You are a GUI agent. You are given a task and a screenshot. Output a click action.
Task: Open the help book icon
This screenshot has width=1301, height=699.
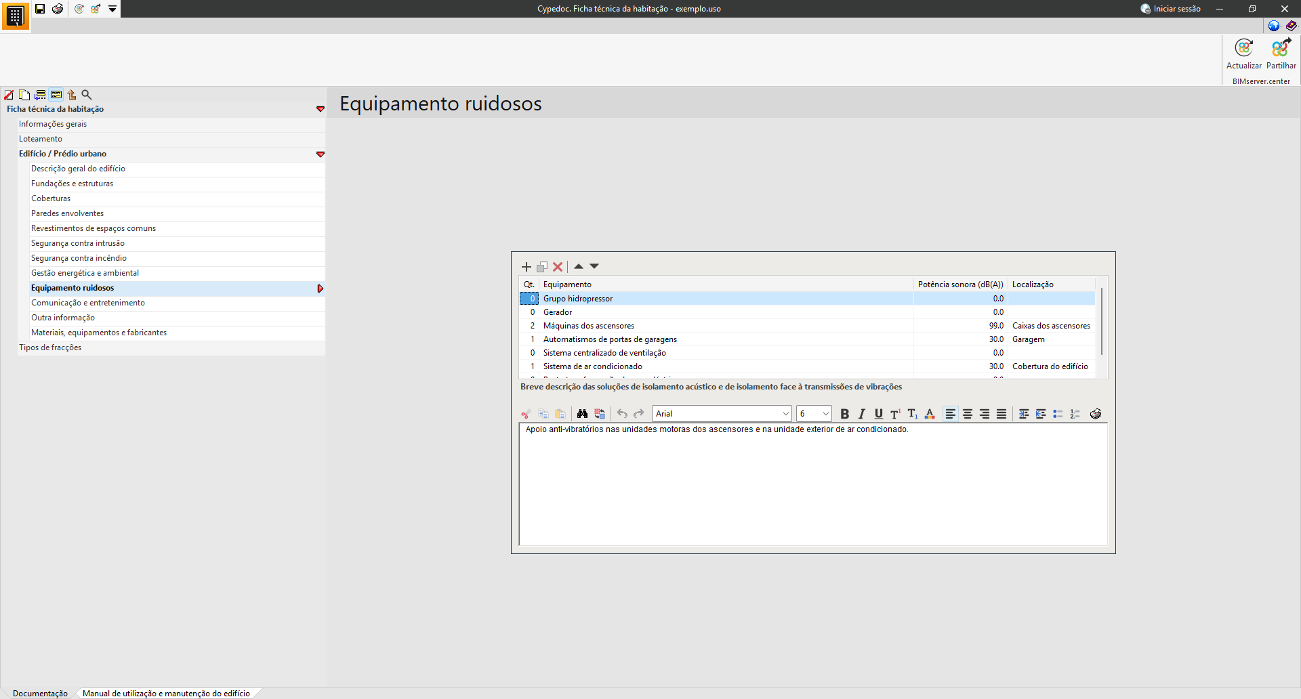(x=1292, y=26)
